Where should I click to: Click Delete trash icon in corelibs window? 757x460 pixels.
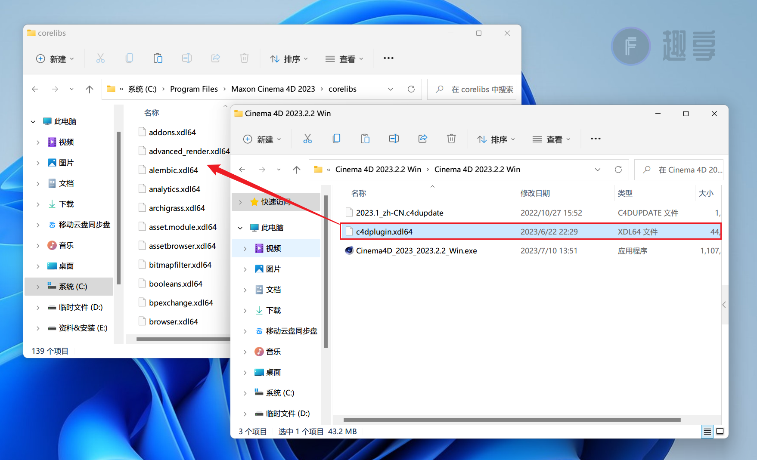coord(244,58)
